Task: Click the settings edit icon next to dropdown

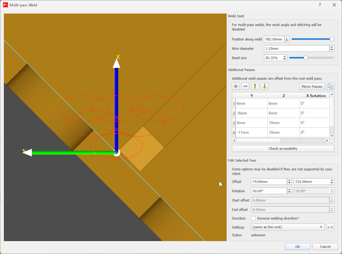Action: (331, 227)
